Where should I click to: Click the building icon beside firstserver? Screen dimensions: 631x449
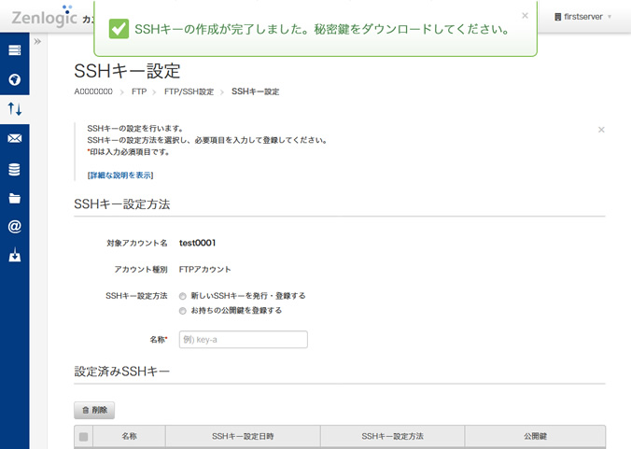pyautogui.click(x=558, y=17)
